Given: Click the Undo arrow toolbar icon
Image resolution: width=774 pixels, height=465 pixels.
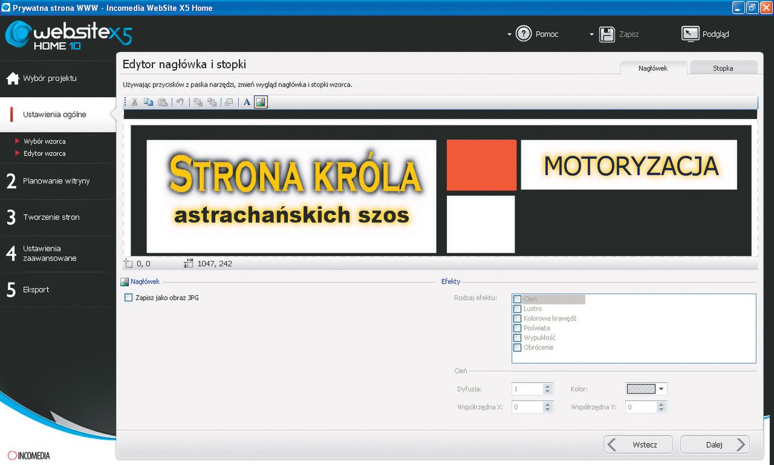Looking at the screenshot, I should [x=180, y=102].
